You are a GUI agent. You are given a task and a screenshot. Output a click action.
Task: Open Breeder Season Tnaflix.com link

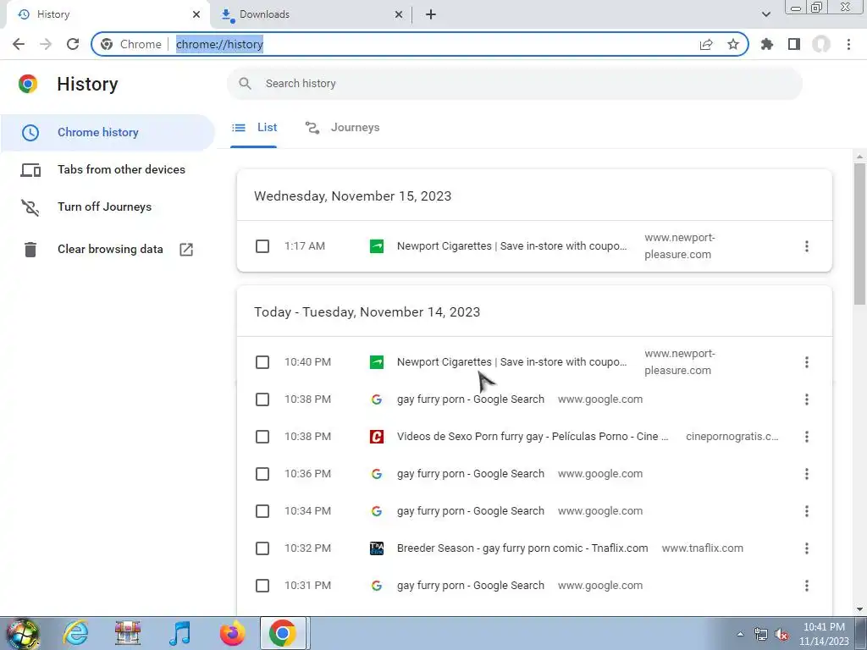522,548
